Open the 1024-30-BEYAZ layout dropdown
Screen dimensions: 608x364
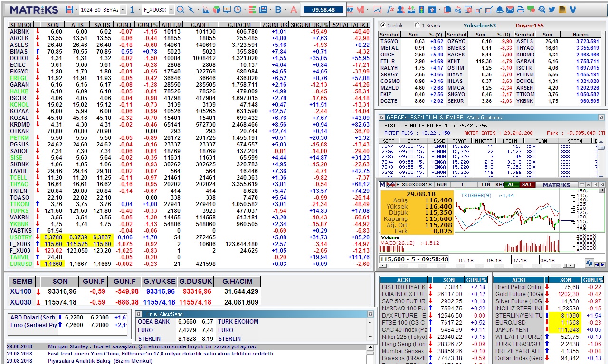click(x=123, y=9)
